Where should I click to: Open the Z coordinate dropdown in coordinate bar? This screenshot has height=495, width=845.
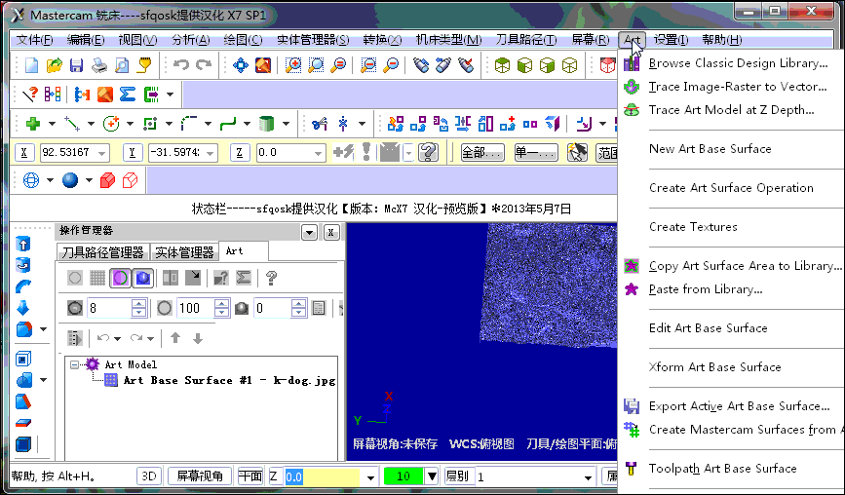coord(319,154)
